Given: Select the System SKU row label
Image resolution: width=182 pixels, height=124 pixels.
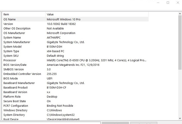Looking at the screenshot, I should point(11,56).
